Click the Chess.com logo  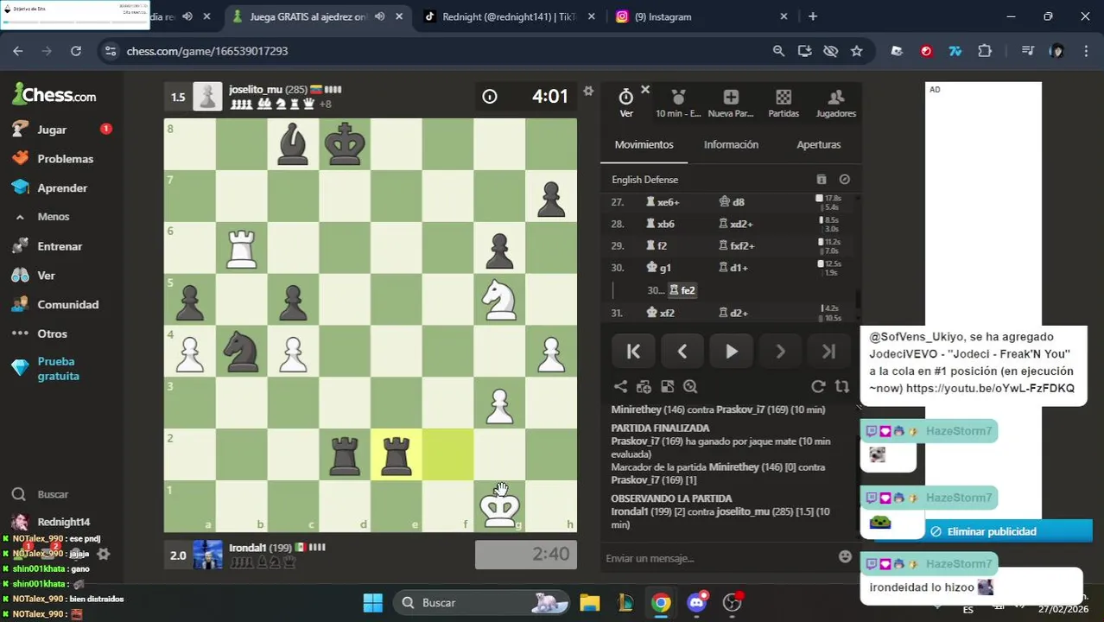pos(54,94)
